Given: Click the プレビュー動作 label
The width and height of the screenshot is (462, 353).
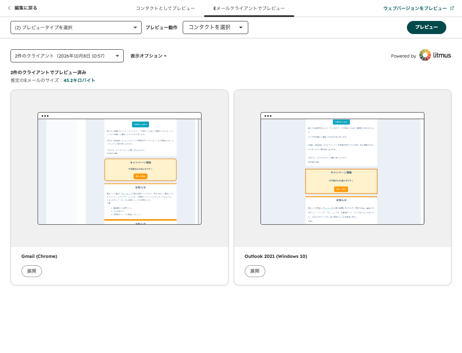Looking at the screenshot, I should (x=161, y=27).
